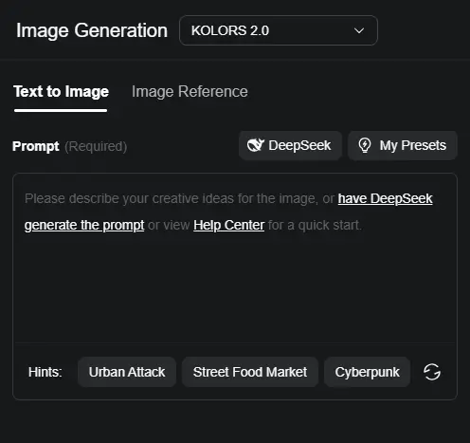Click the lightbulb icon beside My Presets

tap(365, 145)
